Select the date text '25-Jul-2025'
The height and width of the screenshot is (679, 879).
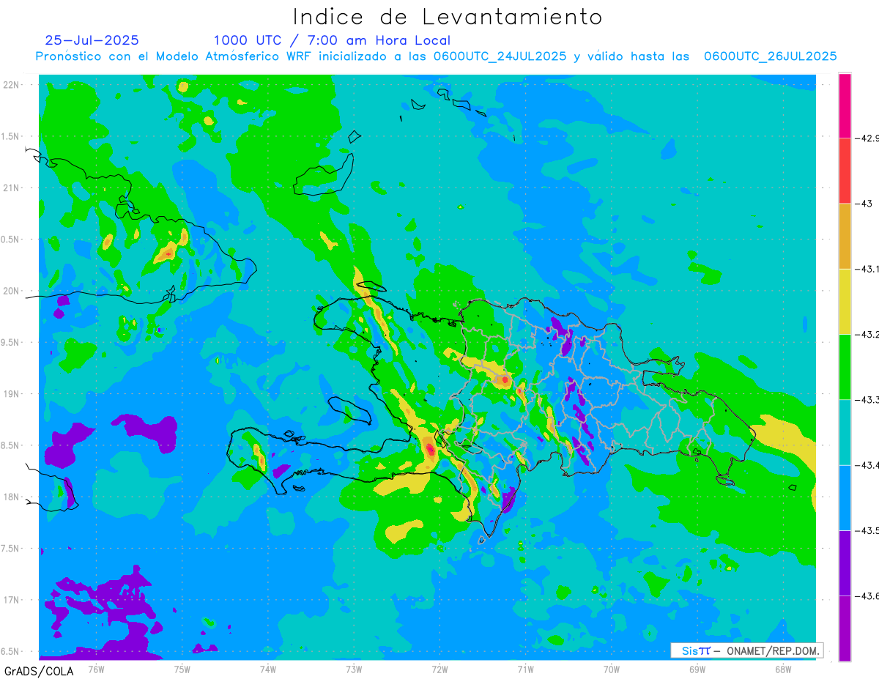click(92, 40)
